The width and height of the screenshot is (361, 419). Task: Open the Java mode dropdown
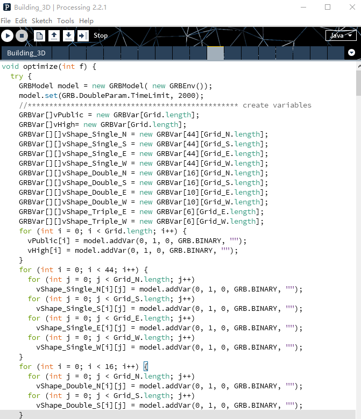pos(341,35)
